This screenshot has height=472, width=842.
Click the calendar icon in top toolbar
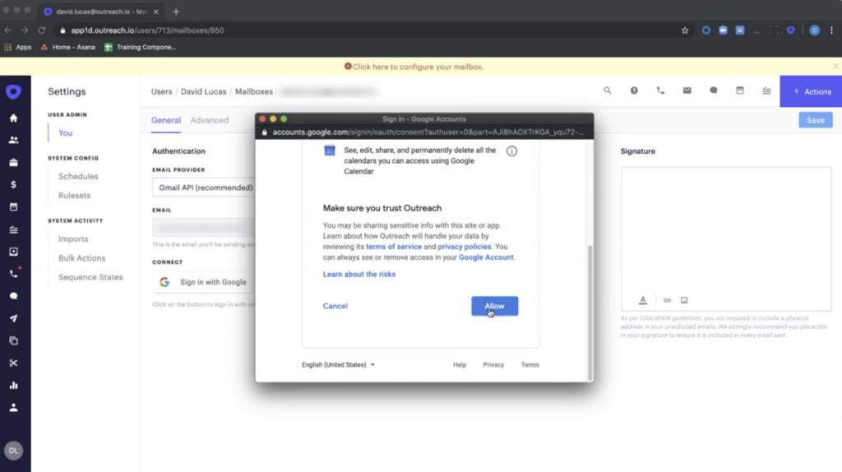click(x=740, y=90)
